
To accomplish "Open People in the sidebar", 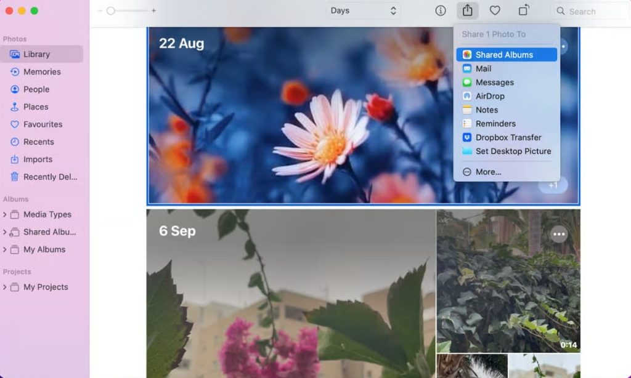I will [x=42, y=89].
